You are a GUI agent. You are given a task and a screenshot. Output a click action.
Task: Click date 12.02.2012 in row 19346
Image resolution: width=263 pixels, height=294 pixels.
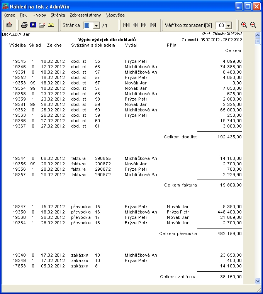pyautogui.click(x=53, y=67)
